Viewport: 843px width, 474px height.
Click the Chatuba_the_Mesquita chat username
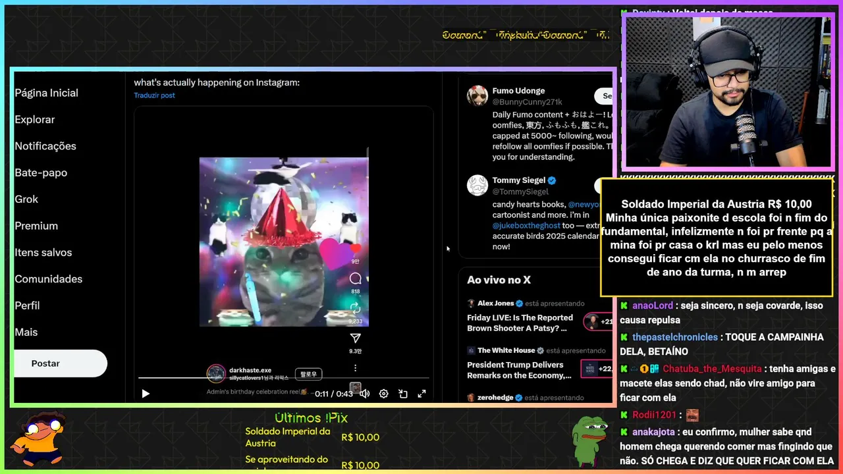(x=712, y=369)
